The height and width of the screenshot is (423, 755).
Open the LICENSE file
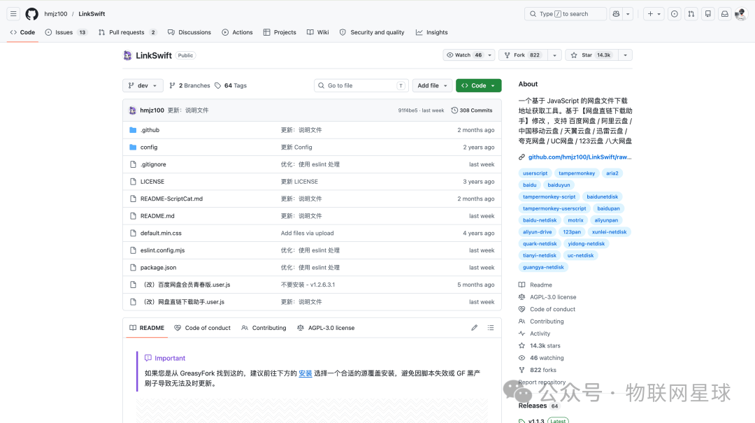pyautogui.click(x=152, y=182)
